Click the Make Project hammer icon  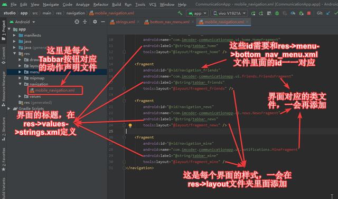180,13
